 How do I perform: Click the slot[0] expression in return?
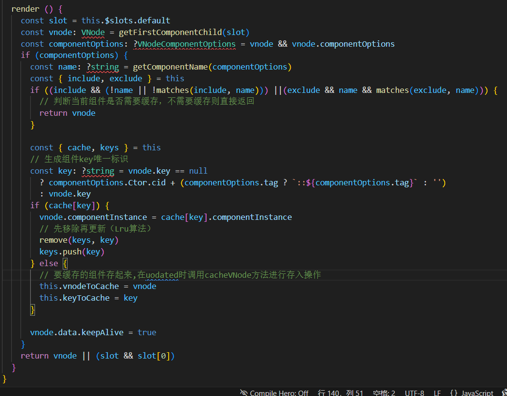tap(153, 356)
